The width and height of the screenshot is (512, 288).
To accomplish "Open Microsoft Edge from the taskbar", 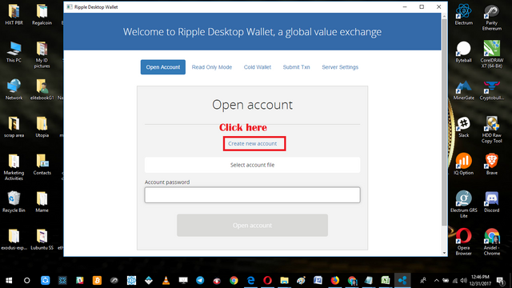I will 250,280.
